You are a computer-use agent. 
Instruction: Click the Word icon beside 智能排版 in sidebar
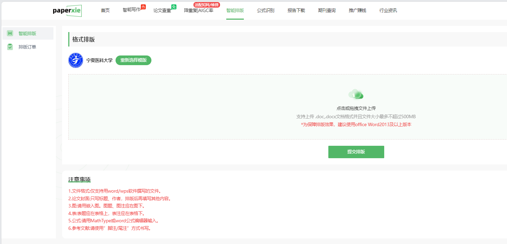(x=10, y=33)
